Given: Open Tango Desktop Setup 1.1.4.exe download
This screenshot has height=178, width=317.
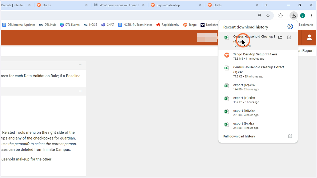Looking at the screenshot, I should (x=258, y=56).
